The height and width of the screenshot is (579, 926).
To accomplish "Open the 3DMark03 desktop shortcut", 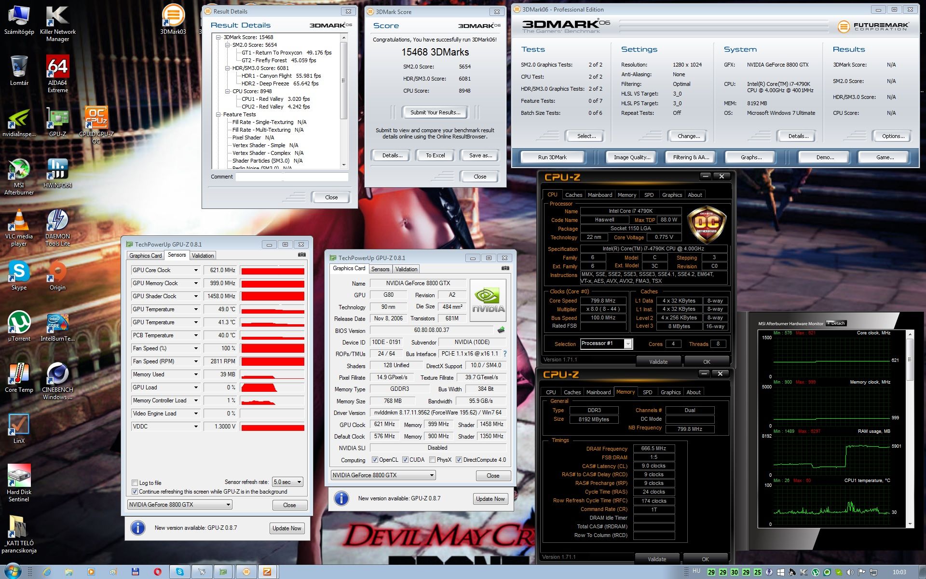I will [173, 19].
